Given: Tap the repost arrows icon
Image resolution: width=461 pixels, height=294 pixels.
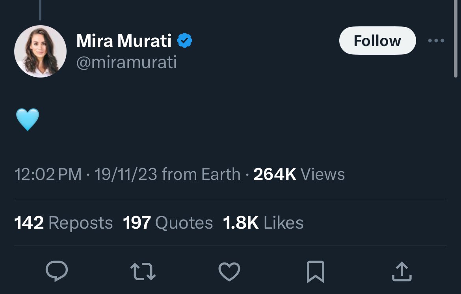Looking at the screenshot, I should tap(143, 272).
